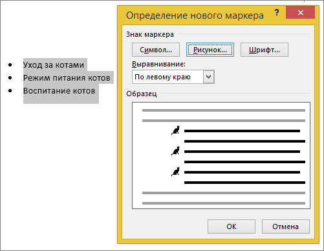Screen dimensions: 324x251
Task: Click the Знак маркера group label
Action: click(150, 34)
